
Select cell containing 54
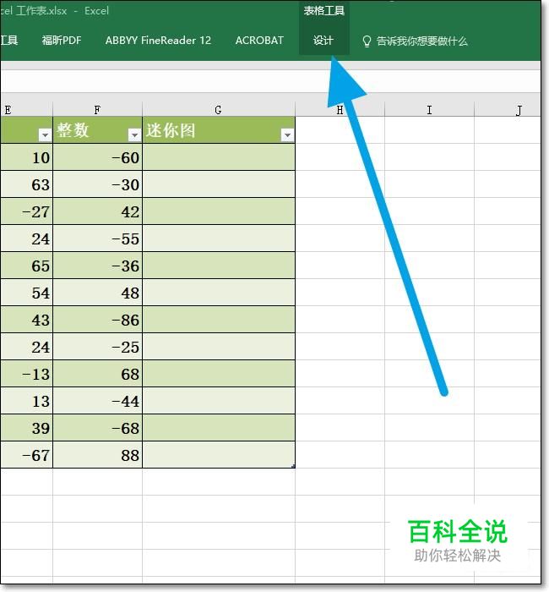[26, 293]
